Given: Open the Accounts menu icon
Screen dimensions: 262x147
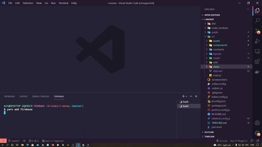Looking at the screenshot, I should tap(257, 123).
